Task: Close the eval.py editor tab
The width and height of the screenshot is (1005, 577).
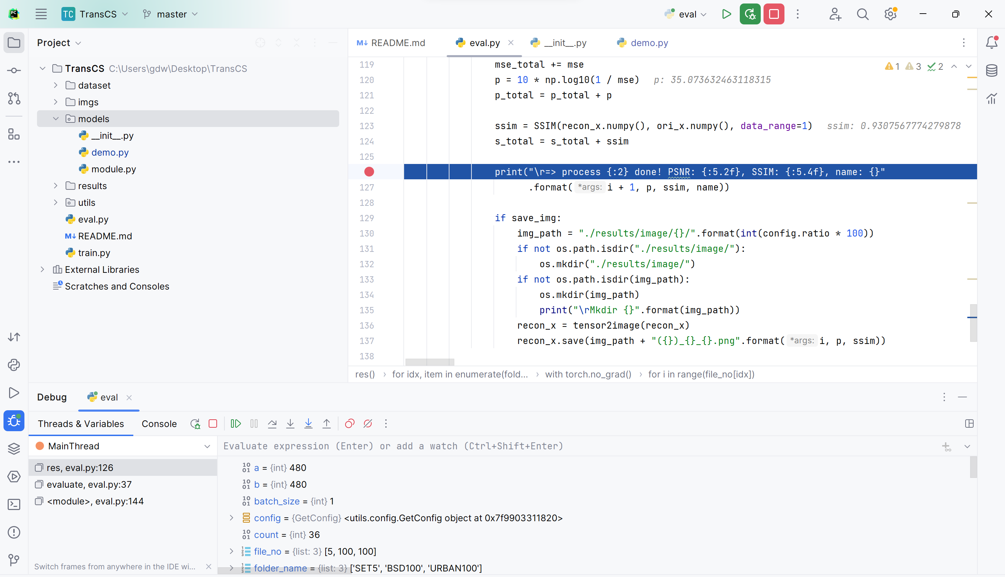Action: coord(511,43)
